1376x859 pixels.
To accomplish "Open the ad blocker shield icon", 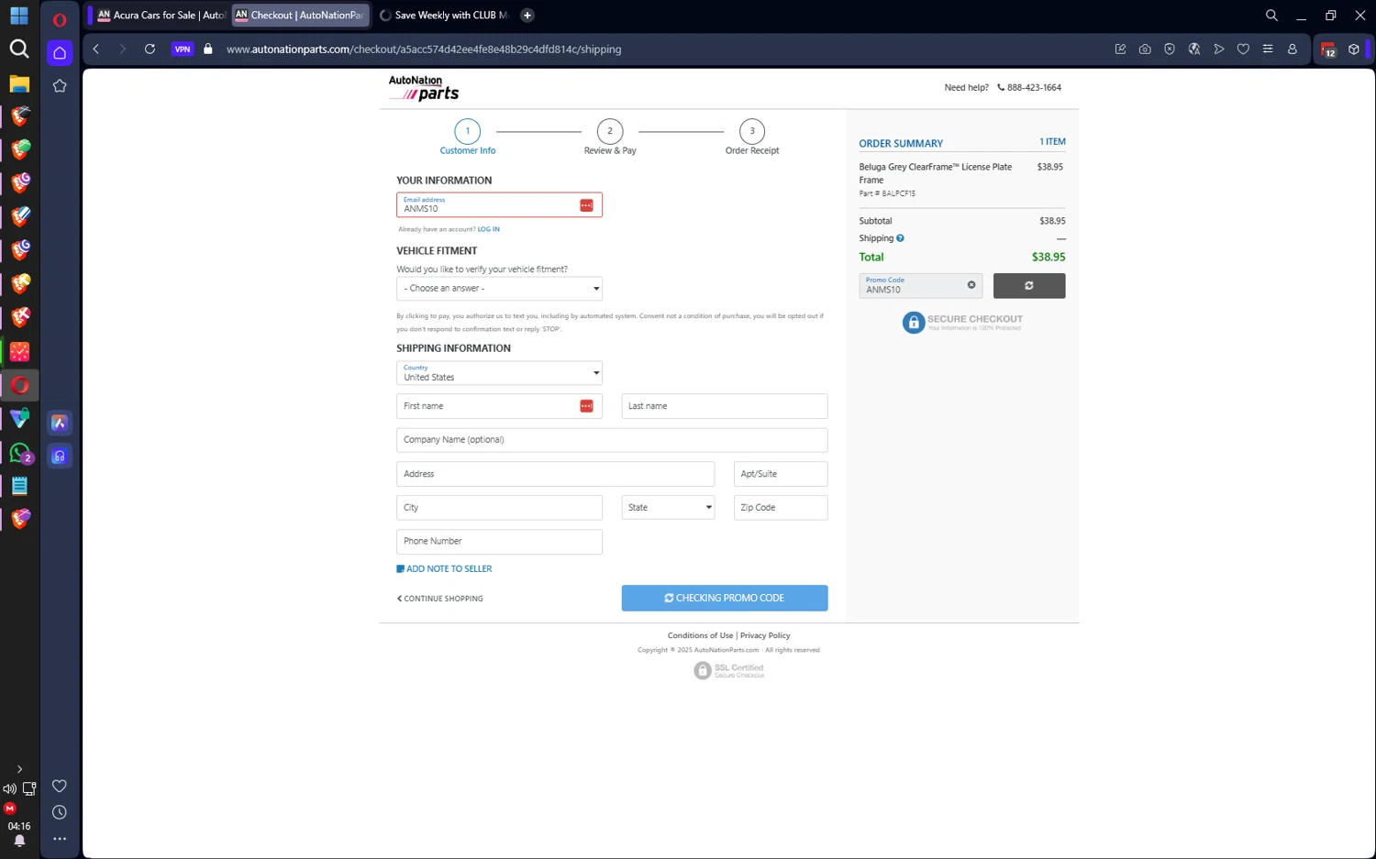I will 1170,50.
